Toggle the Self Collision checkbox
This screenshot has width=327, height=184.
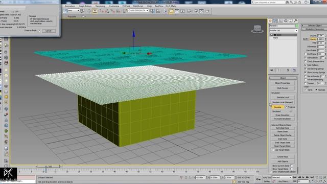pos(306,58)
